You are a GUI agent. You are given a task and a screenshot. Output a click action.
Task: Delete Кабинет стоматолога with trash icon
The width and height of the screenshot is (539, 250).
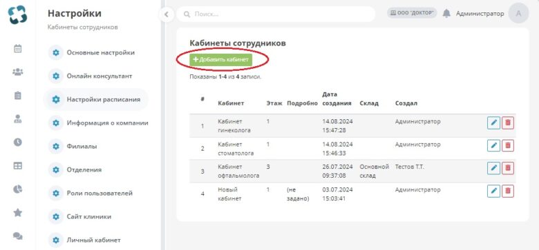508,145
